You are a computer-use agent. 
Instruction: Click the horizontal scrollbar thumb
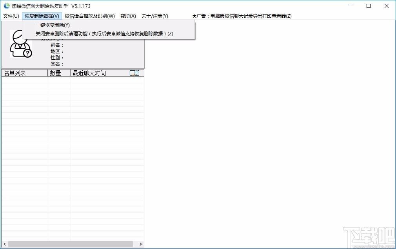71,244
